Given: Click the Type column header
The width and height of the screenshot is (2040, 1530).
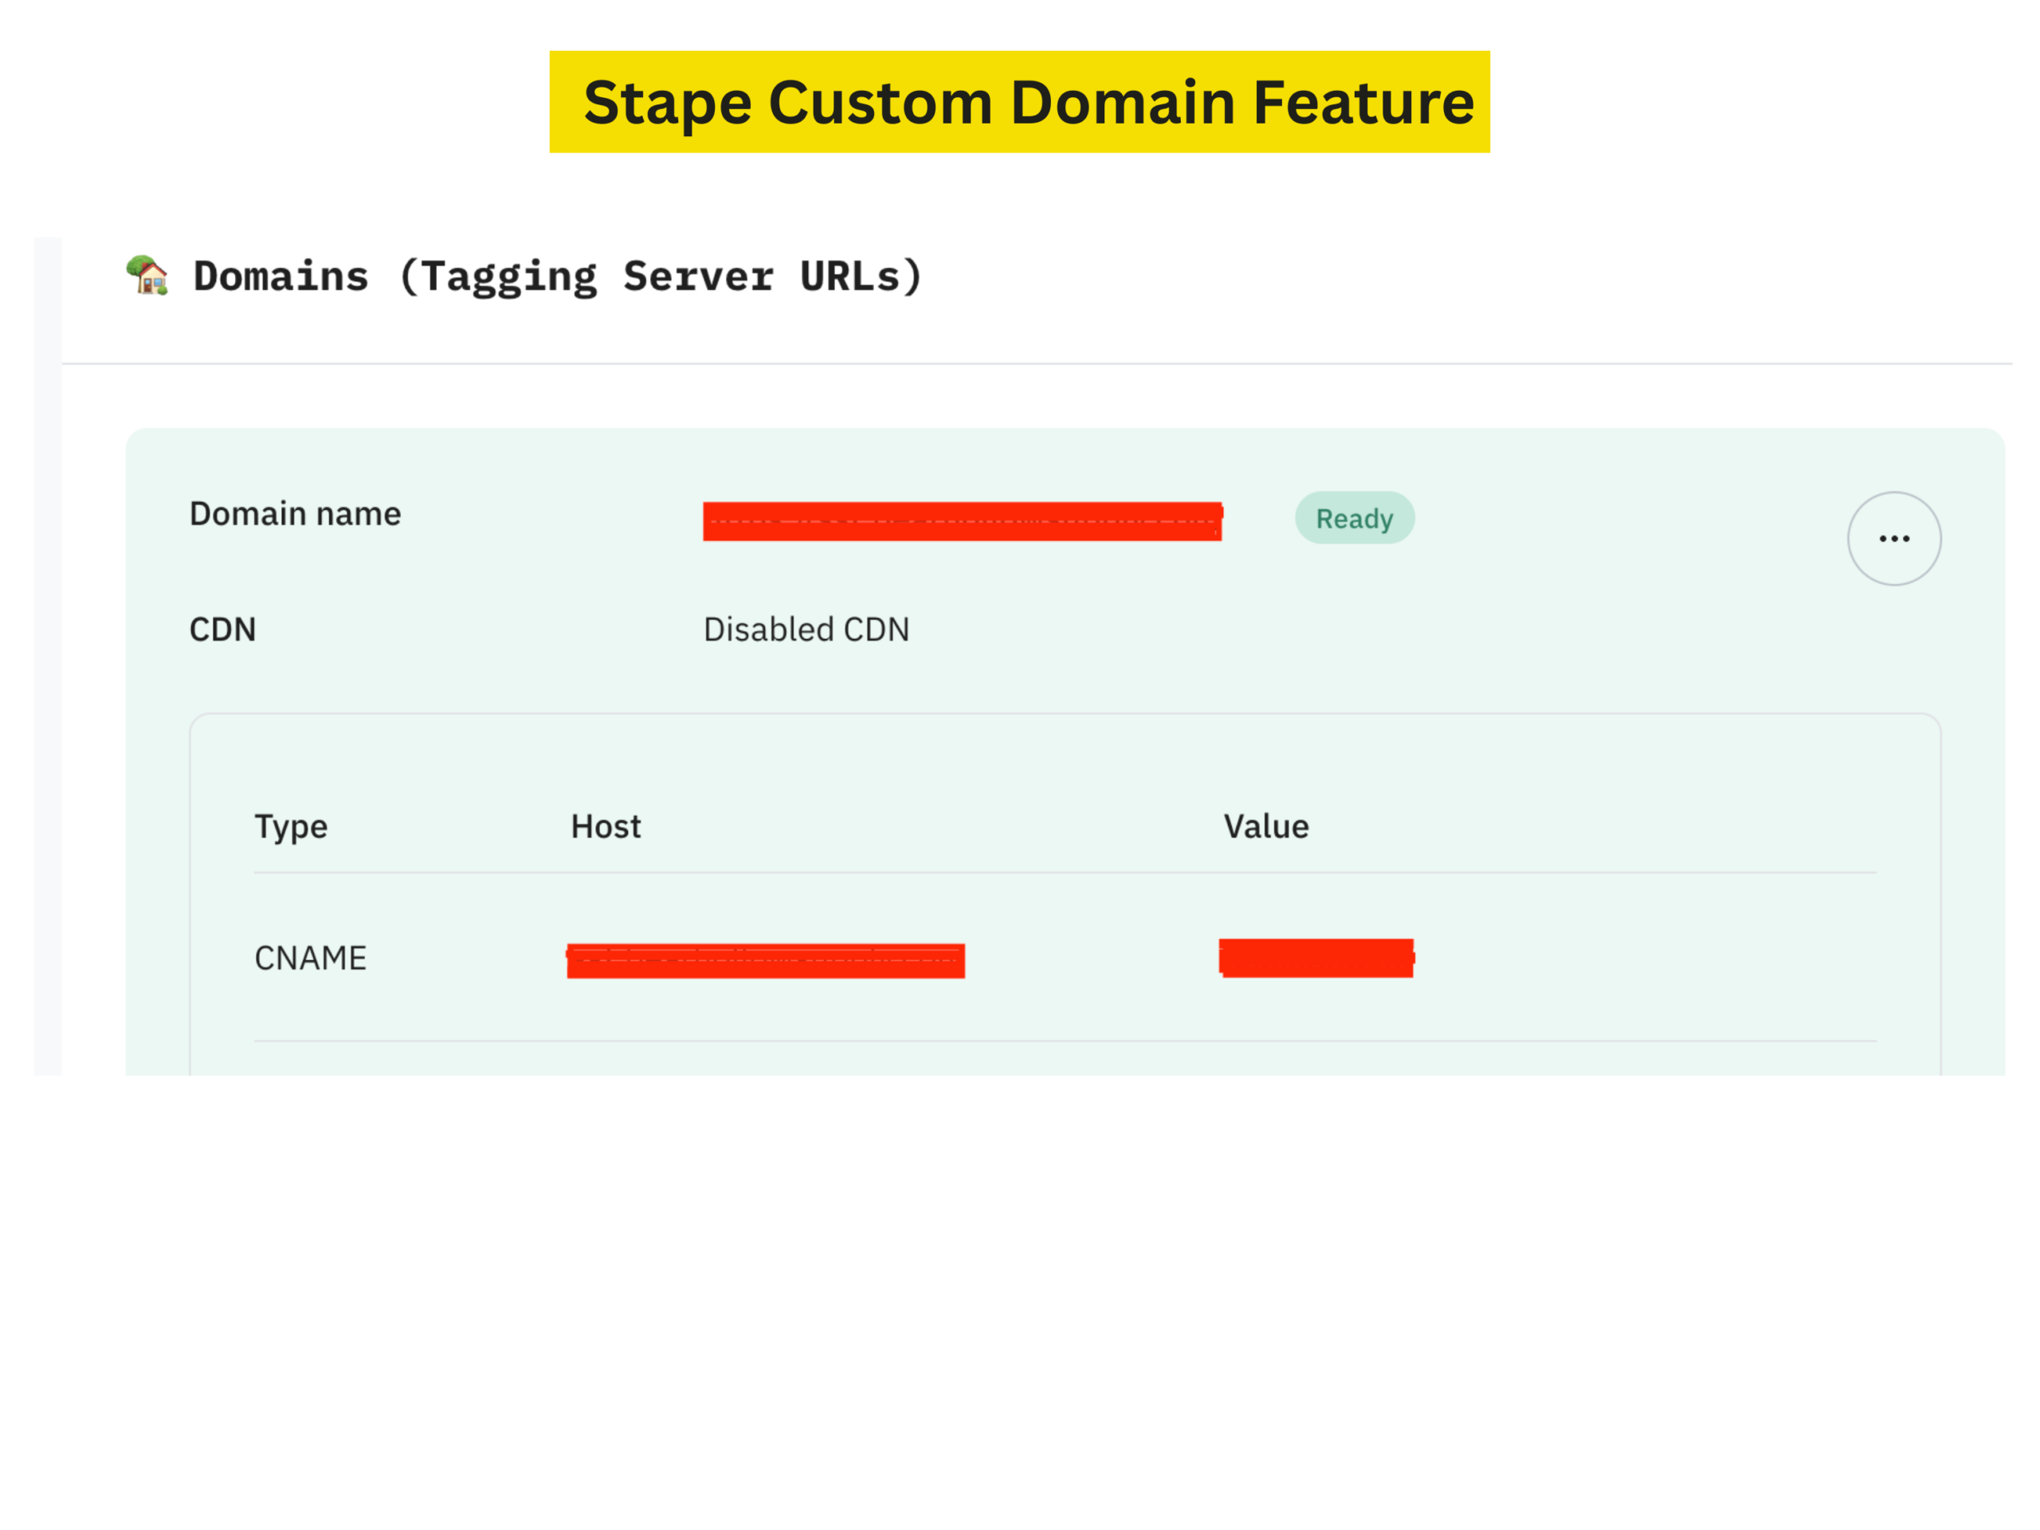Looking at the screenshot, I should pyautogui.click(x=291, y=826).
